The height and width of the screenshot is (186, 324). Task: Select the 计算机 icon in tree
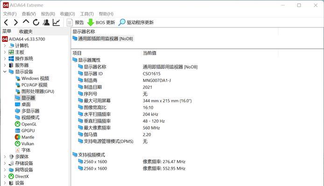[11, 46]
